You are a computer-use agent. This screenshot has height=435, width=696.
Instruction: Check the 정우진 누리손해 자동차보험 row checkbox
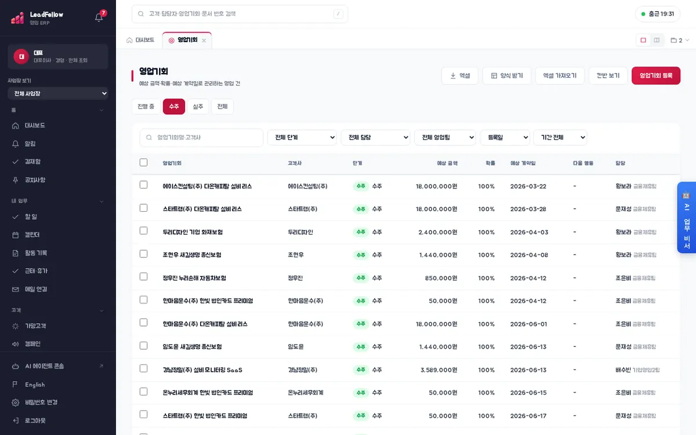point(144,277)
